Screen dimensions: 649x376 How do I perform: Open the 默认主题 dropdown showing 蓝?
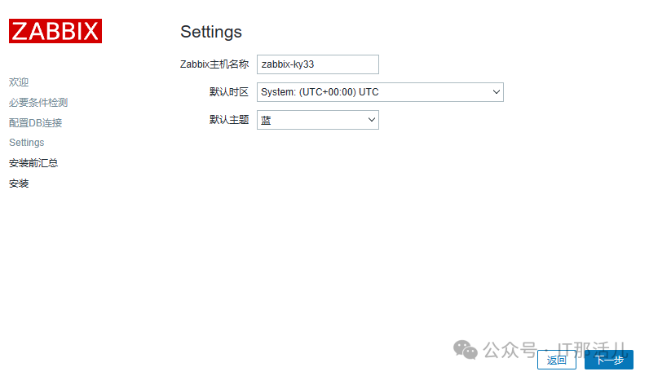(318, 120)
